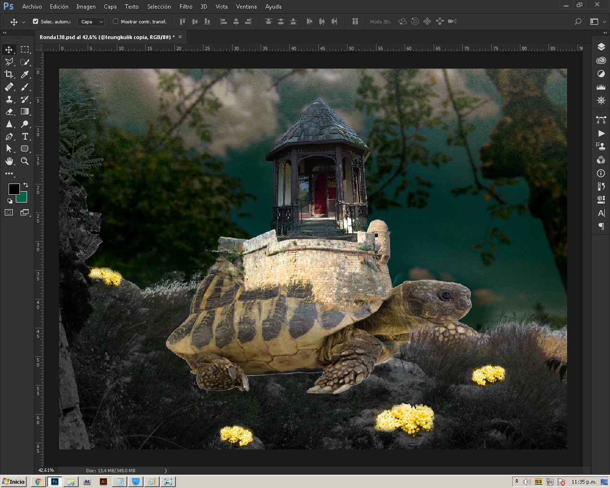Activate the Crop tool
This screenshot has height=488, width=610.
pos(9,74)
